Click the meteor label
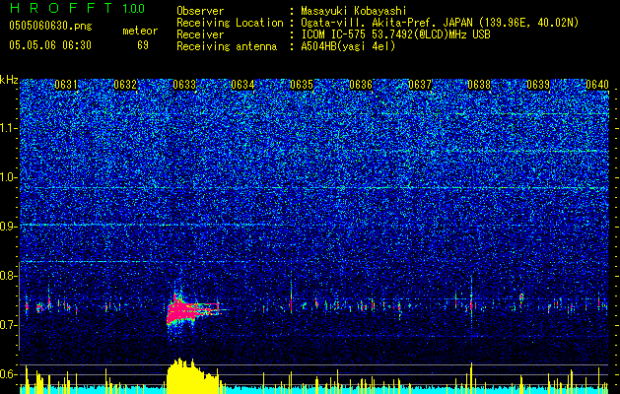 point(140,31)
